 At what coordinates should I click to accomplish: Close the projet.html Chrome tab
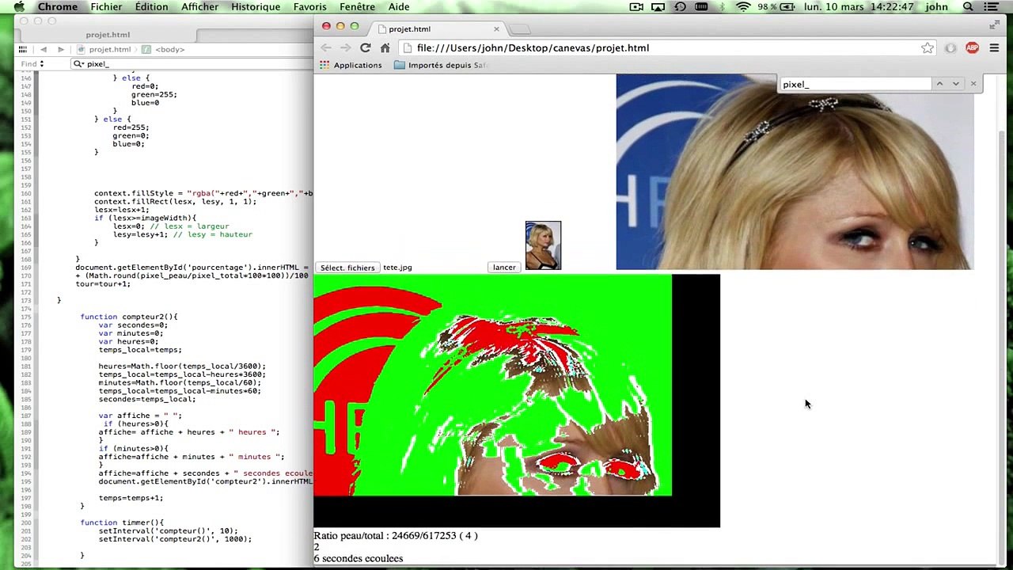[x=496, y=29]
